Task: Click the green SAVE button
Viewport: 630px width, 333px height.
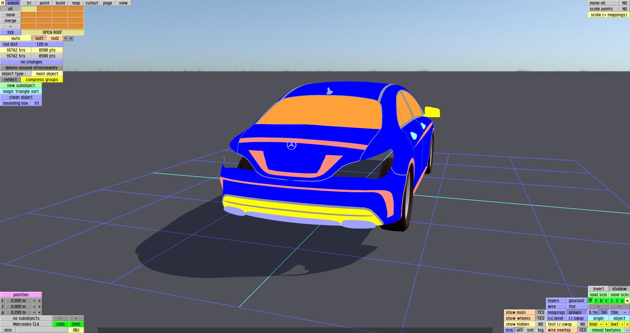Action: (x=76, y=324)
